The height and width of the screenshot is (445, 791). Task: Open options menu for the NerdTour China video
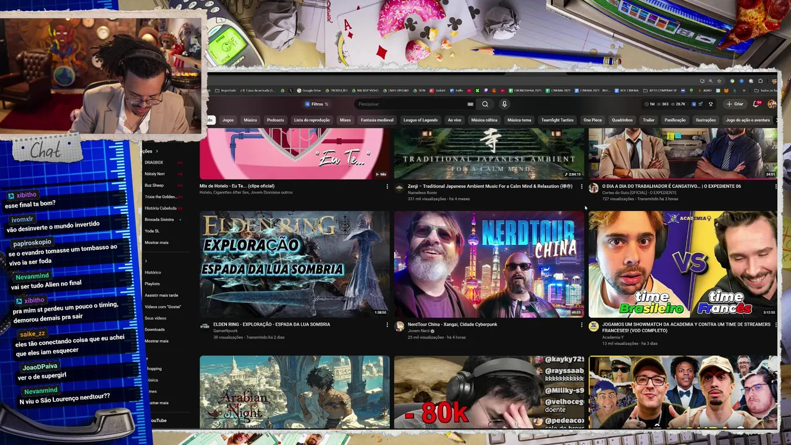[582, 324]
